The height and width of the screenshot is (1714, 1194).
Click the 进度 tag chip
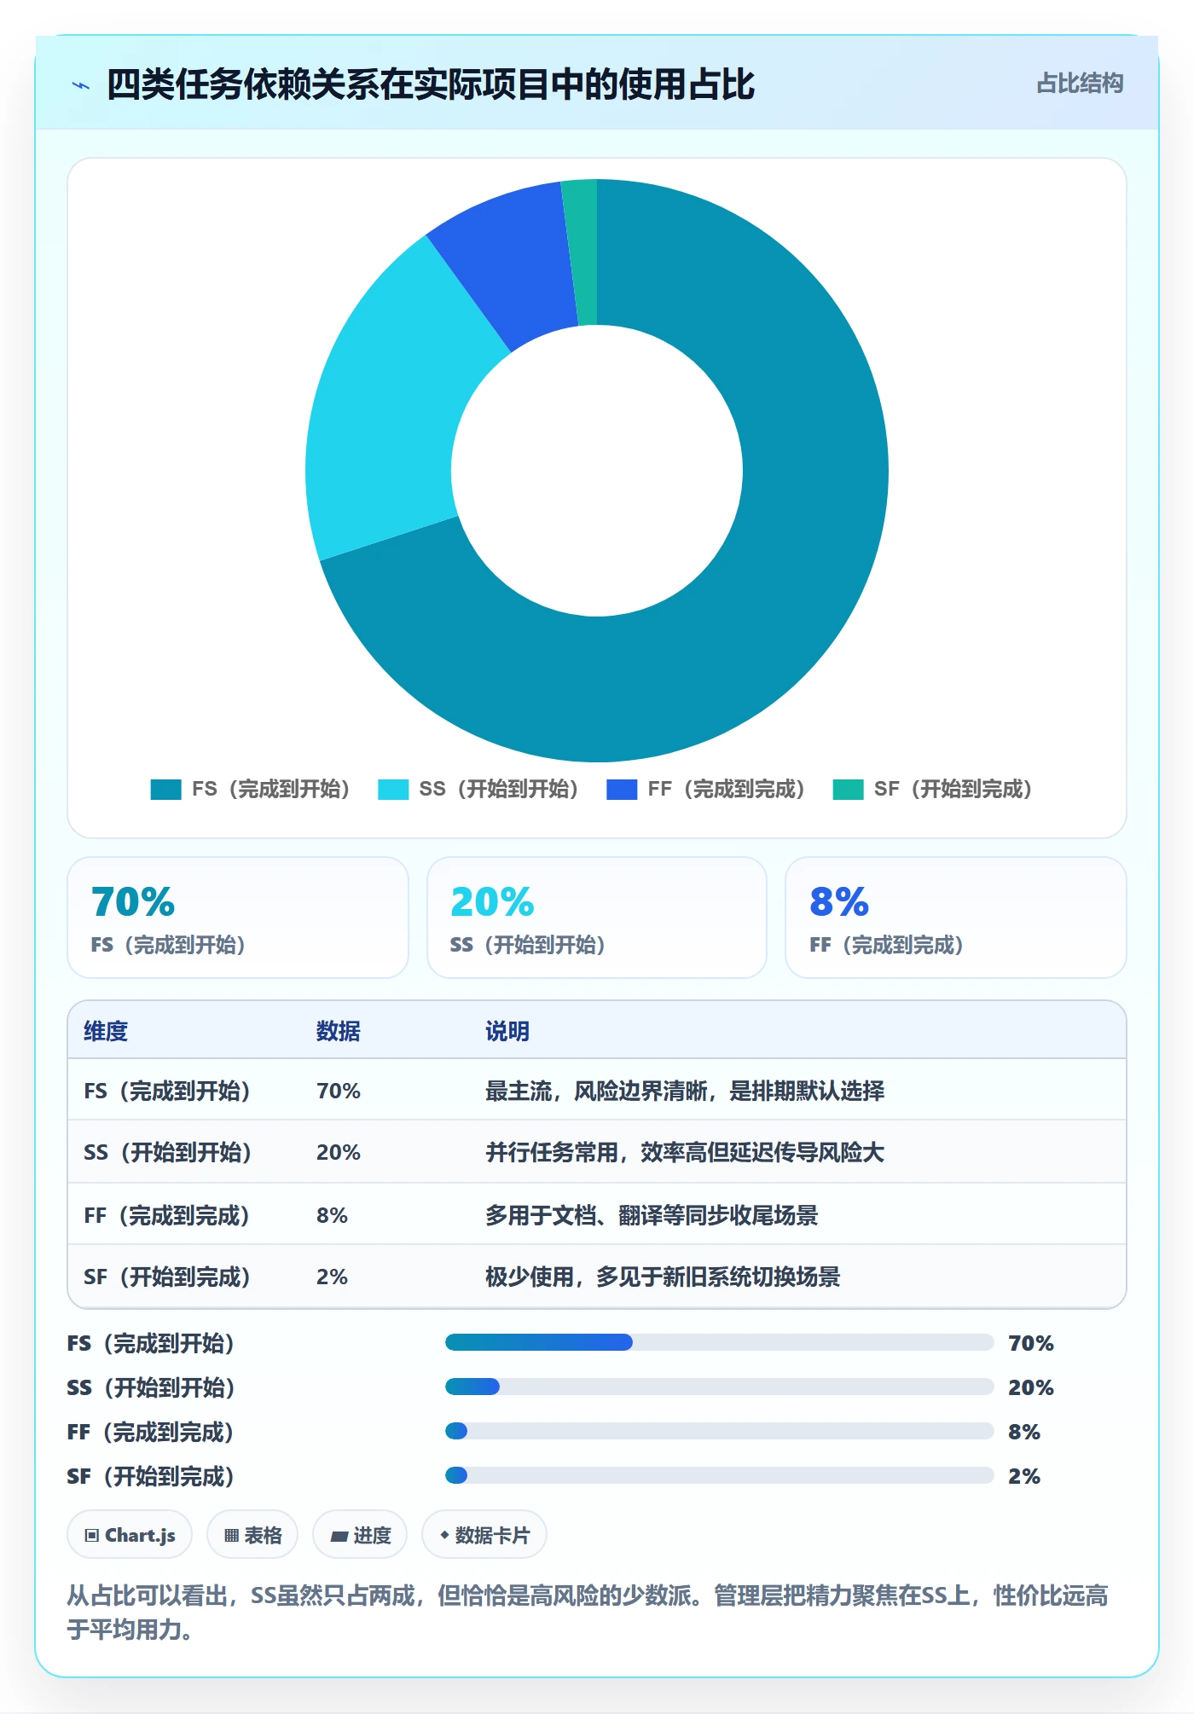(360, 1535)
